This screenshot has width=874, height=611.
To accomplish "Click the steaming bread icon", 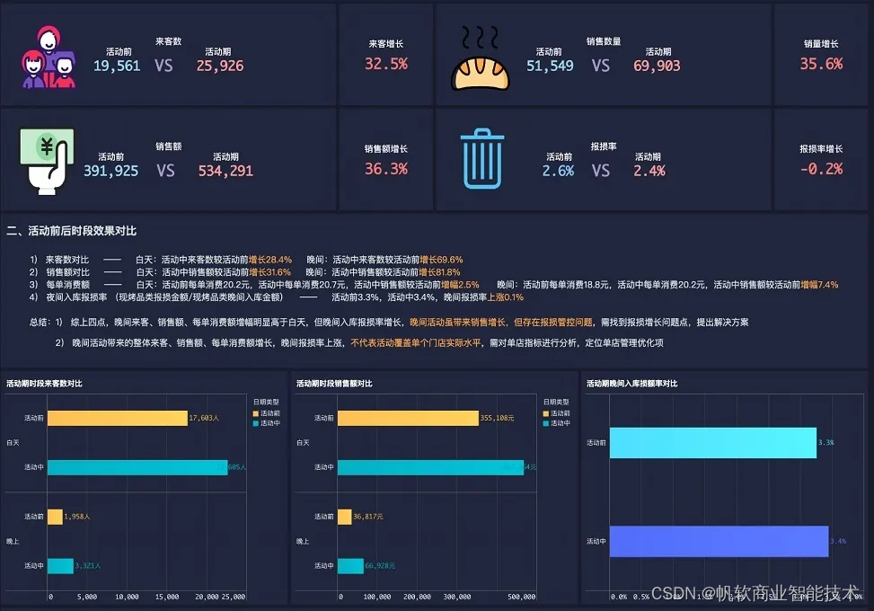I will [480, 58].
